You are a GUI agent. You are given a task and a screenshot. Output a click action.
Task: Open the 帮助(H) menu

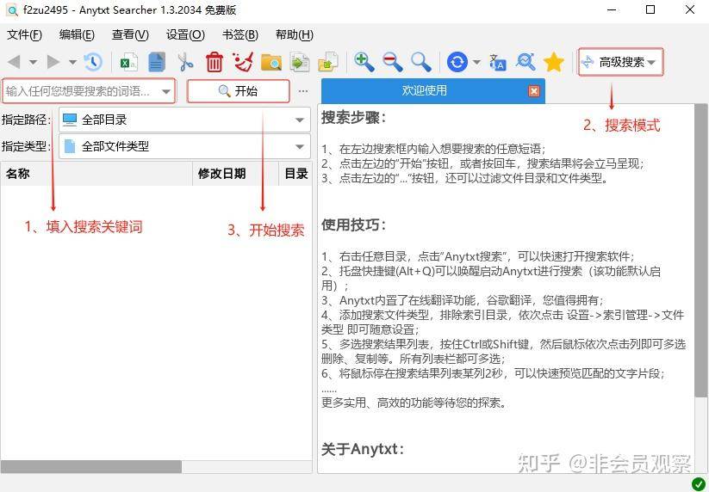coord(295,34)
